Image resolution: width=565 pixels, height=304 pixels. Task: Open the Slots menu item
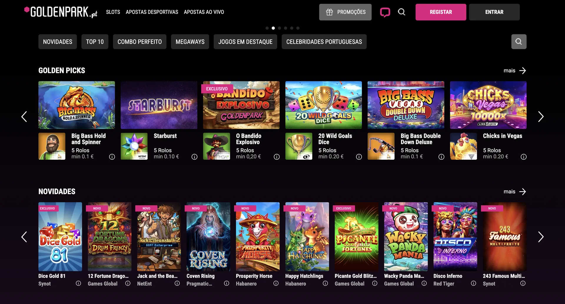click(x=113, y=12)
